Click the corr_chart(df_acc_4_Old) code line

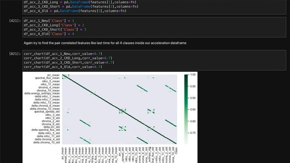tap(63, 67)
